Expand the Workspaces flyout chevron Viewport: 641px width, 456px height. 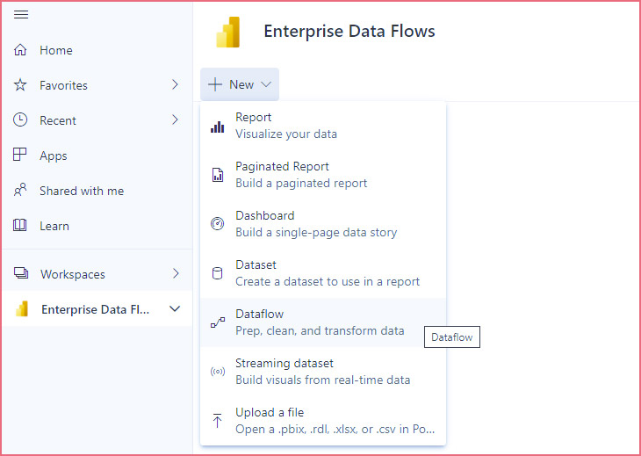[176, 273]
